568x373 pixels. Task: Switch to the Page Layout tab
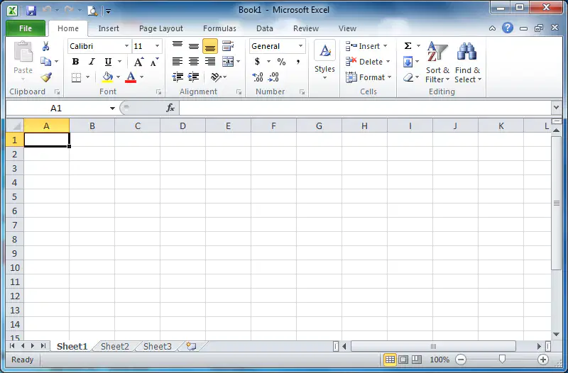[x=161, y=28]
